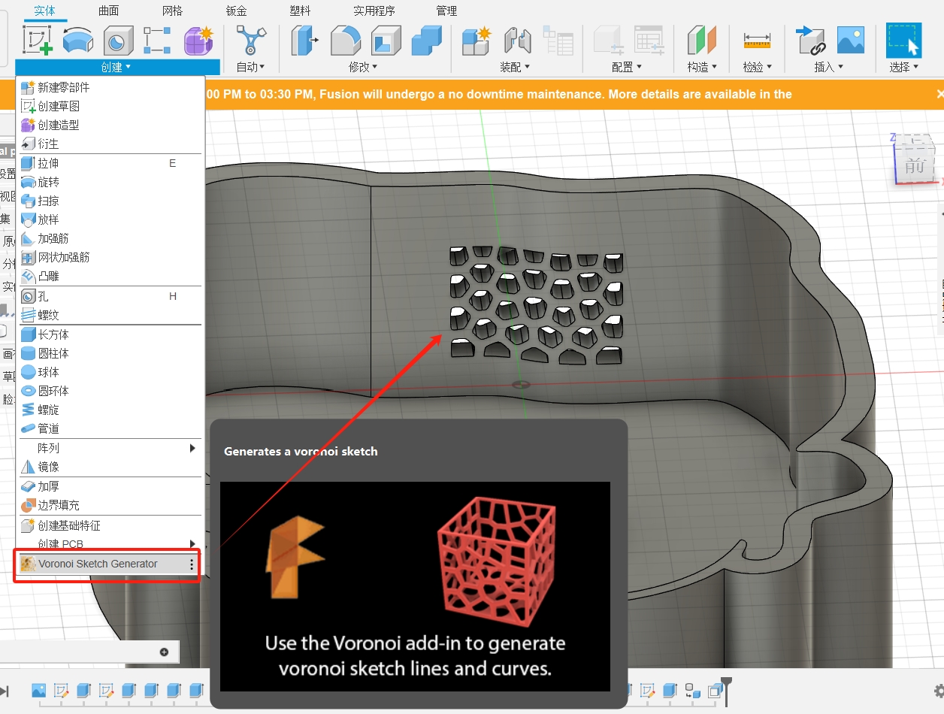944x714 pixels.
Task: Choose 新建零部件 from the menu
Action: click(110, 87)
